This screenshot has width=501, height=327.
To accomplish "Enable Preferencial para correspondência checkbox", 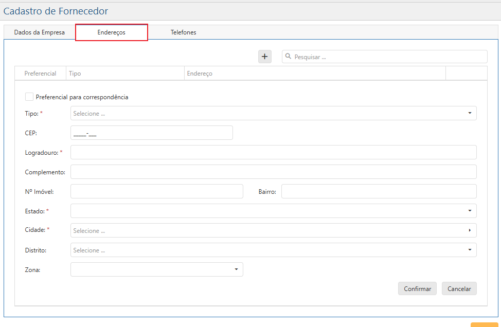I will [29, 97].
